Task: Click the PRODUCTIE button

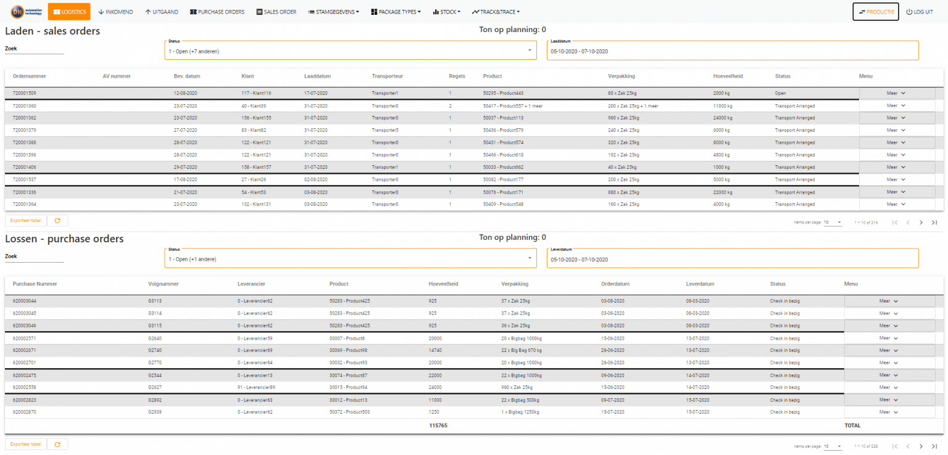Action: [875, 11]
